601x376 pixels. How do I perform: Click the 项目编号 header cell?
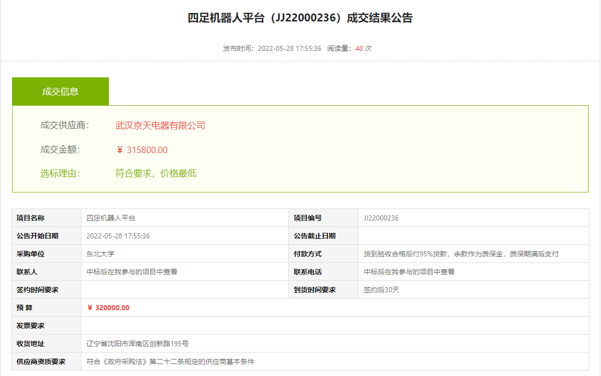pyautogui.click(x=324, y=218)
